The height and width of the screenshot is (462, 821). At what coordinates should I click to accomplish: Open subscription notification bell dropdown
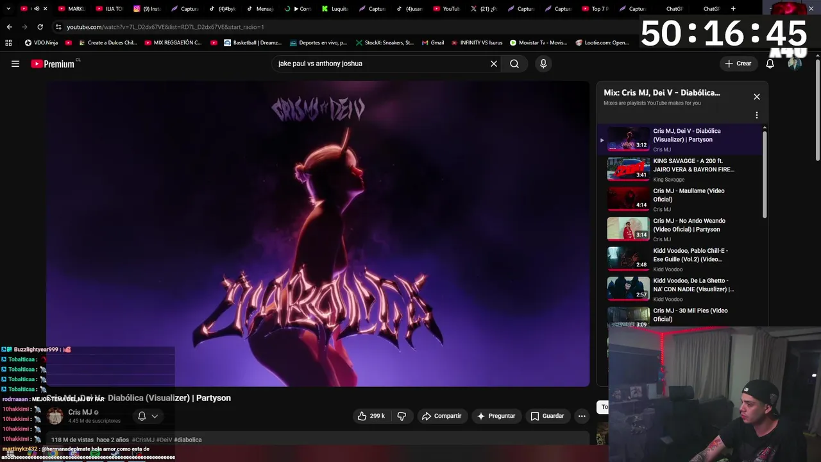point(148,416)
